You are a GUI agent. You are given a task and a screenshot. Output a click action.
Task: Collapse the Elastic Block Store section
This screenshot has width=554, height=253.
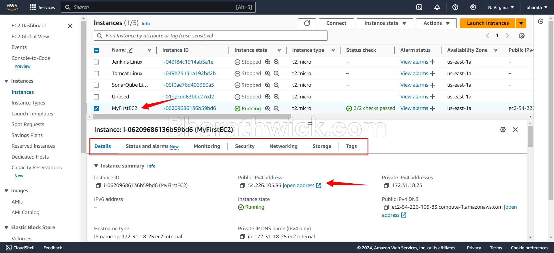[6, 228]
